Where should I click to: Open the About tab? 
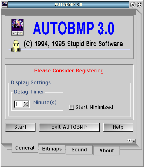tap(106, 150)
